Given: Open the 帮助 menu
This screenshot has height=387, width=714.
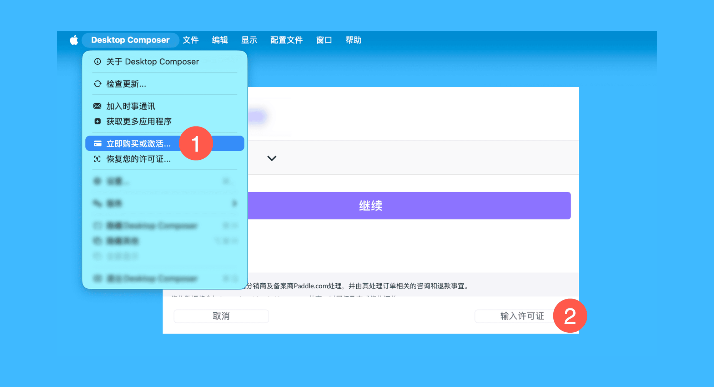Looking at the screenshot, I should (x=353, y=40).
